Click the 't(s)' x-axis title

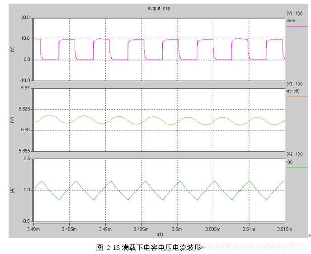(160, 235)
